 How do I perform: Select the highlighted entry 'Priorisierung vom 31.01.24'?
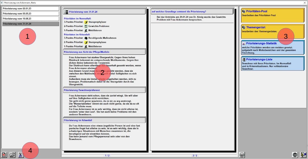click(x=31, y=24)
